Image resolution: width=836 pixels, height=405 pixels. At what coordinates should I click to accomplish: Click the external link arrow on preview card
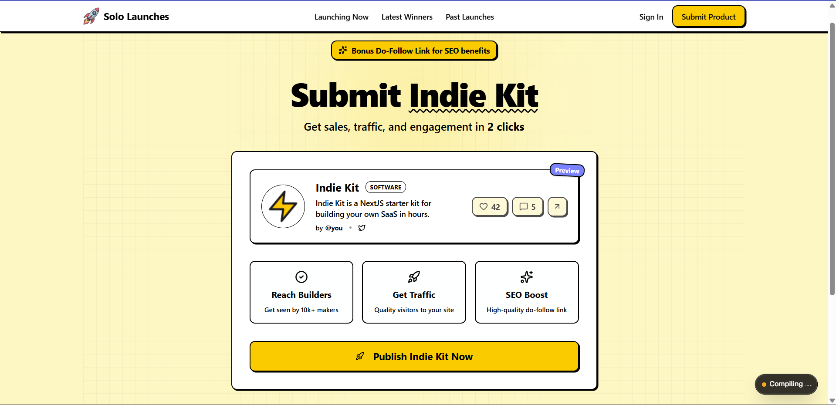click(557, 206)
